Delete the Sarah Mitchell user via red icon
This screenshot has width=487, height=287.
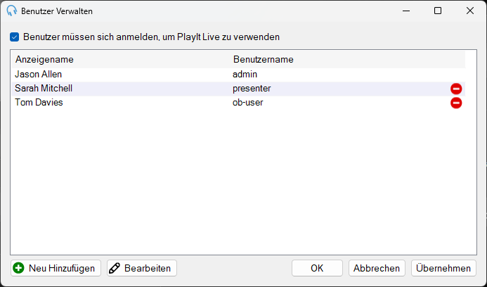pyautogui.click(x=456, y=89)
